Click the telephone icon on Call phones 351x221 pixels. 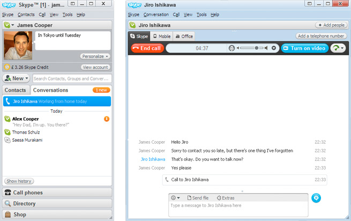(x=8, y=193)
